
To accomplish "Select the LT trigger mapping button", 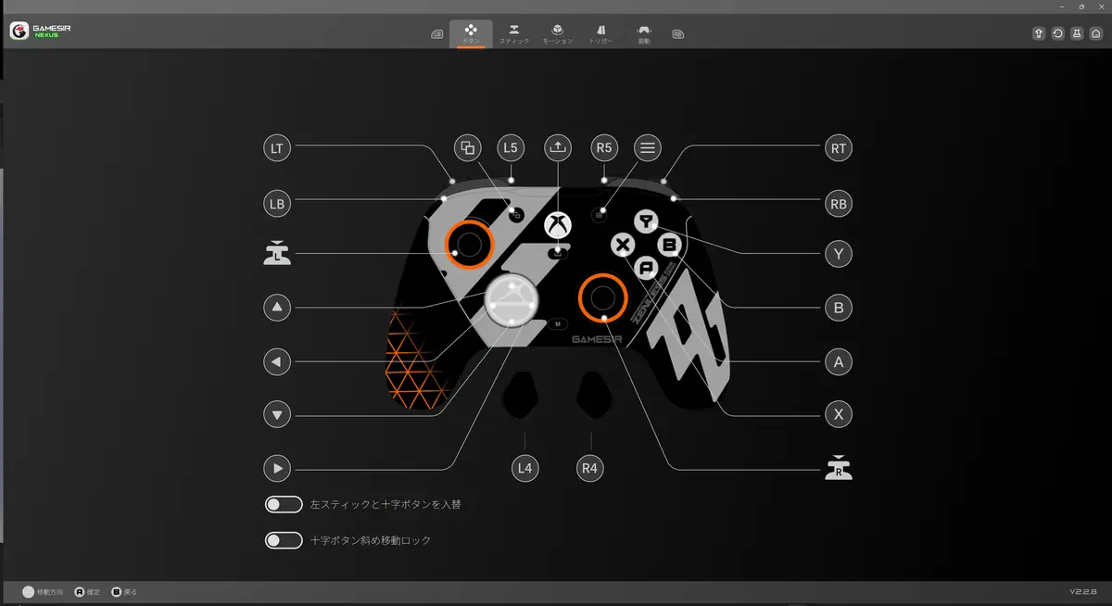I will 276,148.
